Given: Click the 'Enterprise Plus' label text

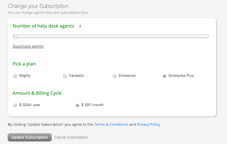Looking at the screenshot, I should pyautogui.click(x=181, y=76).
